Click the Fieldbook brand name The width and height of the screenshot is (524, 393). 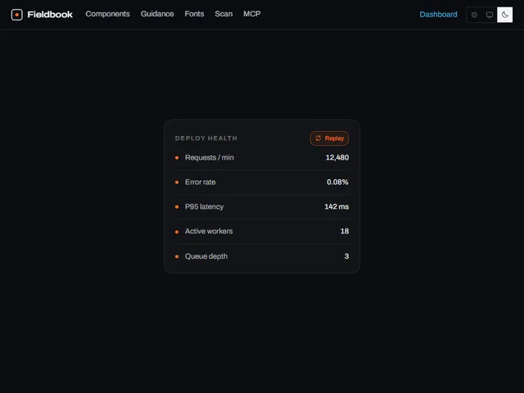50,15
